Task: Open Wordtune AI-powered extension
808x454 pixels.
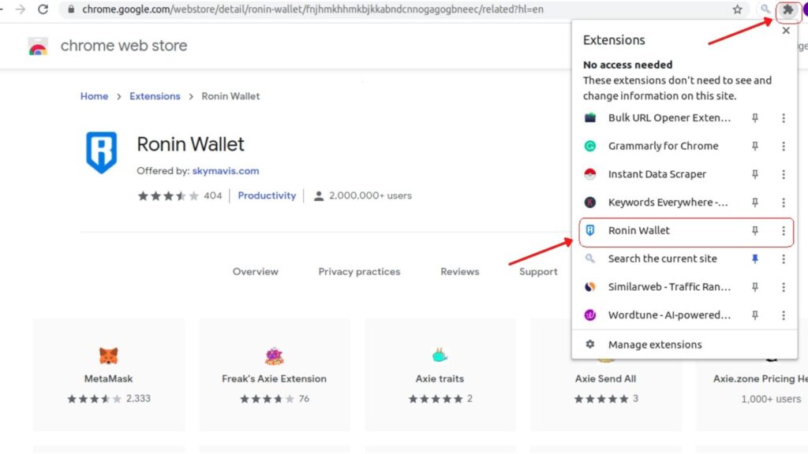Action: [669, 315]
